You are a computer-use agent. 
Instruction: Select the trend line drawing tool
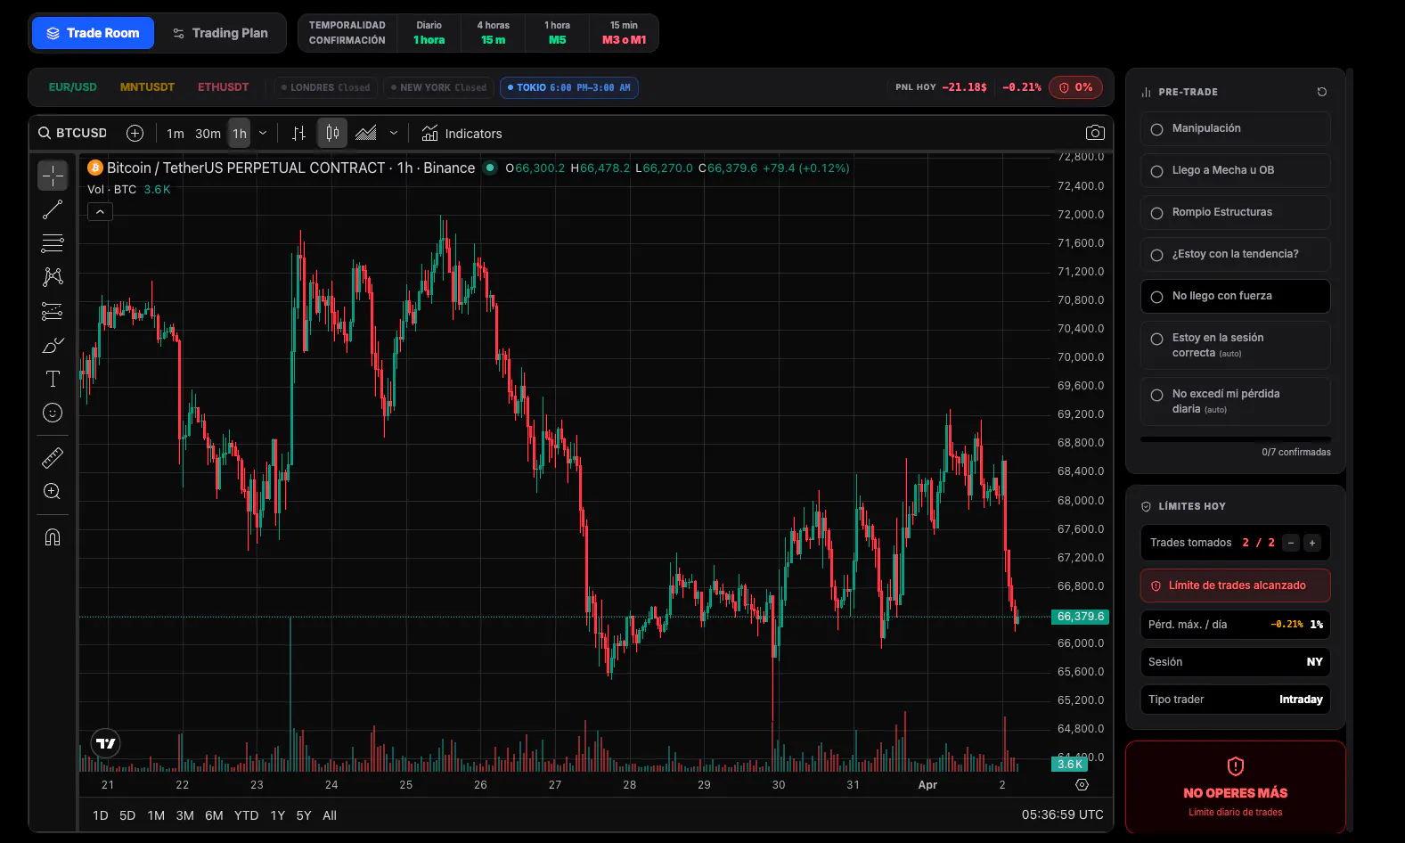click(53, 209)
